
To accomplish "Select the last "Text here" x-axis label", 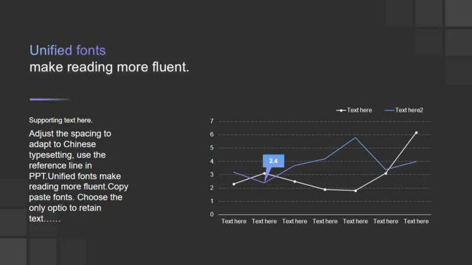I will coord(416,221).
